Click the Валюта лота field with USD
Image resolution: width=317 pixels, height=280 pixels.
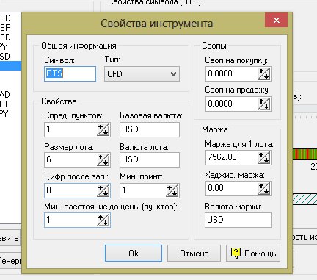coord(150,159)
